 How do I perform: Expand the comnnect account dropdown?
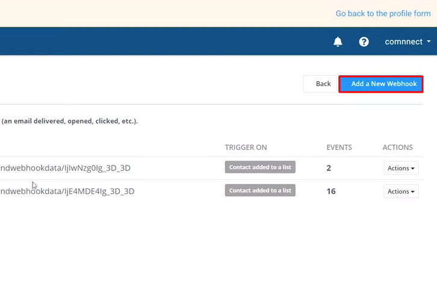pyautogui.click(x=408, y=42)
